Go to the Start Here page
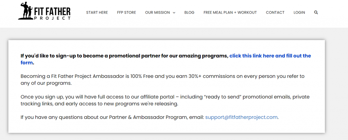This screenshot has width=348, height=140. point(97,13)
